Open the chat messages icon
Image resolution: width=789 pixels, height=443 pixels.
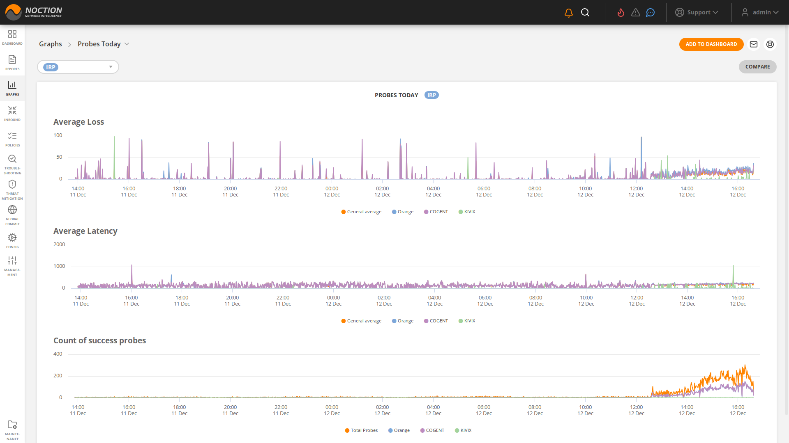coord(650,13)
